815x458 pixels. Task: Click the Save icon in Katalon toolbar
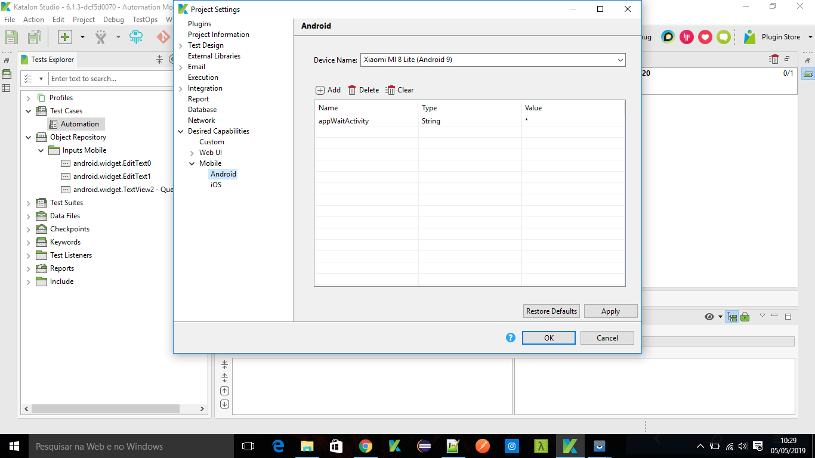11,37
